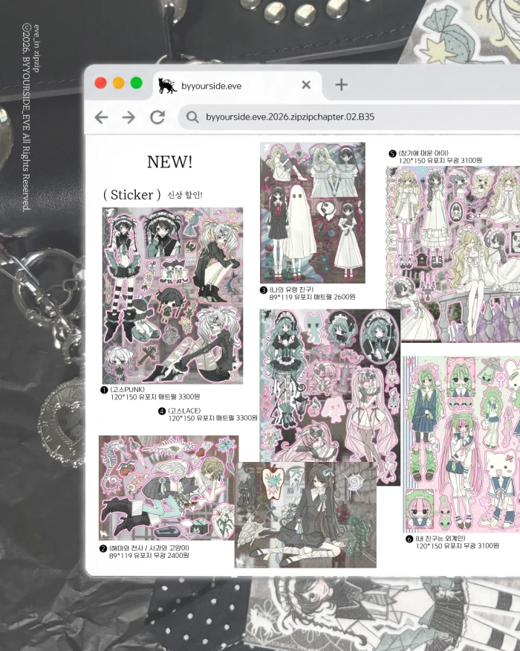Click the address bar URL field
Screen dimensions: 520x651
point(349,117)
